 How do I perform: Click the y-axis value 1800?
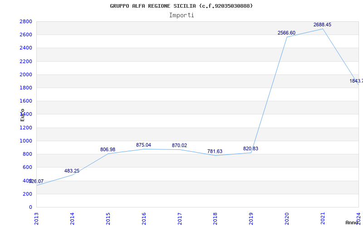26,88
